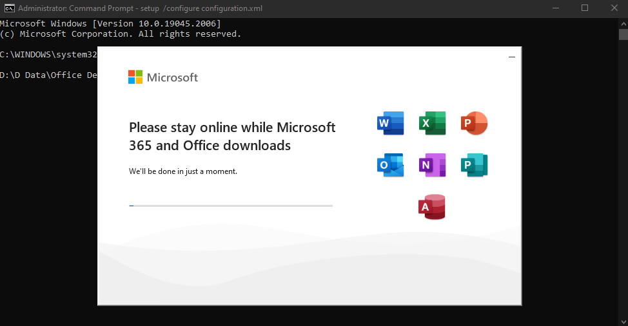Click the Word app icon

point(391,123)
